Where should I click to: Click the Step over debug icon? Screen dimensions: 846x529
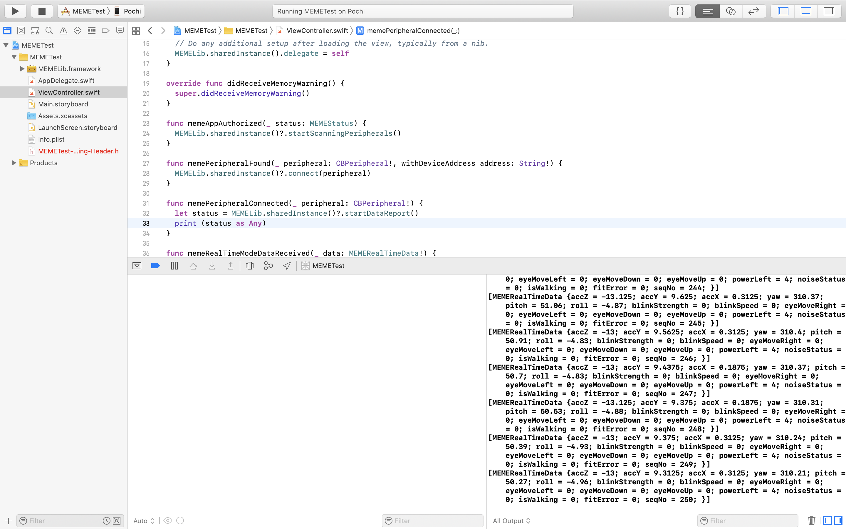[193, 266]
